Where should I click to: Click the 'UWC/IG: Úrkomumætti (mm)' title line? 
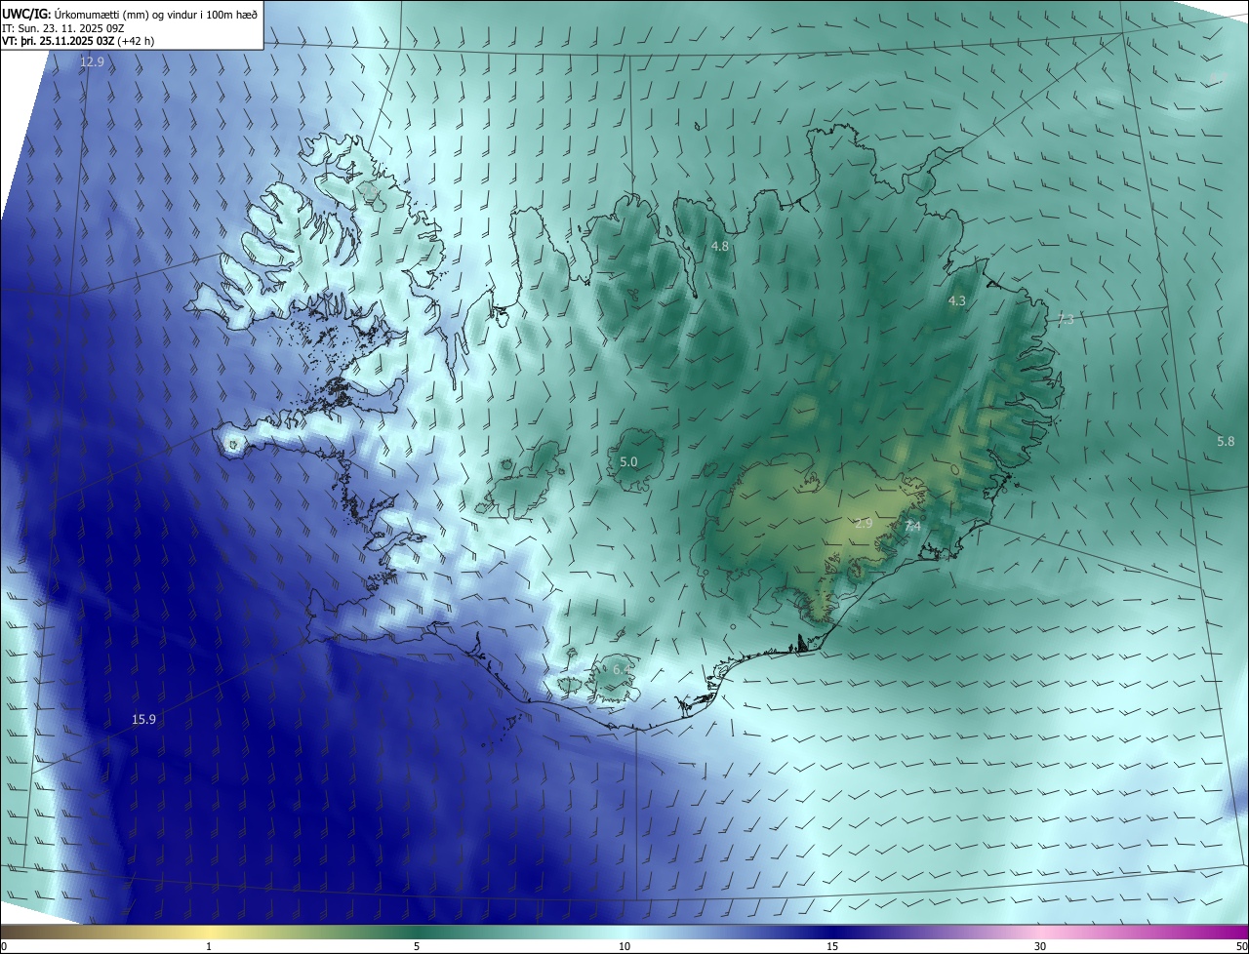[x=130, y=14]
